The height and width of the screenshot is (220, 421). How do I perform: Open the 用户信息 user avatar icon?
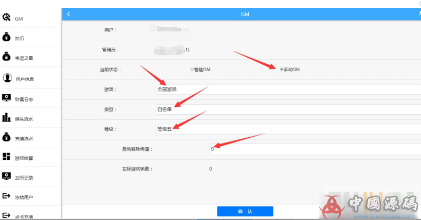click(x=7, y=78)
